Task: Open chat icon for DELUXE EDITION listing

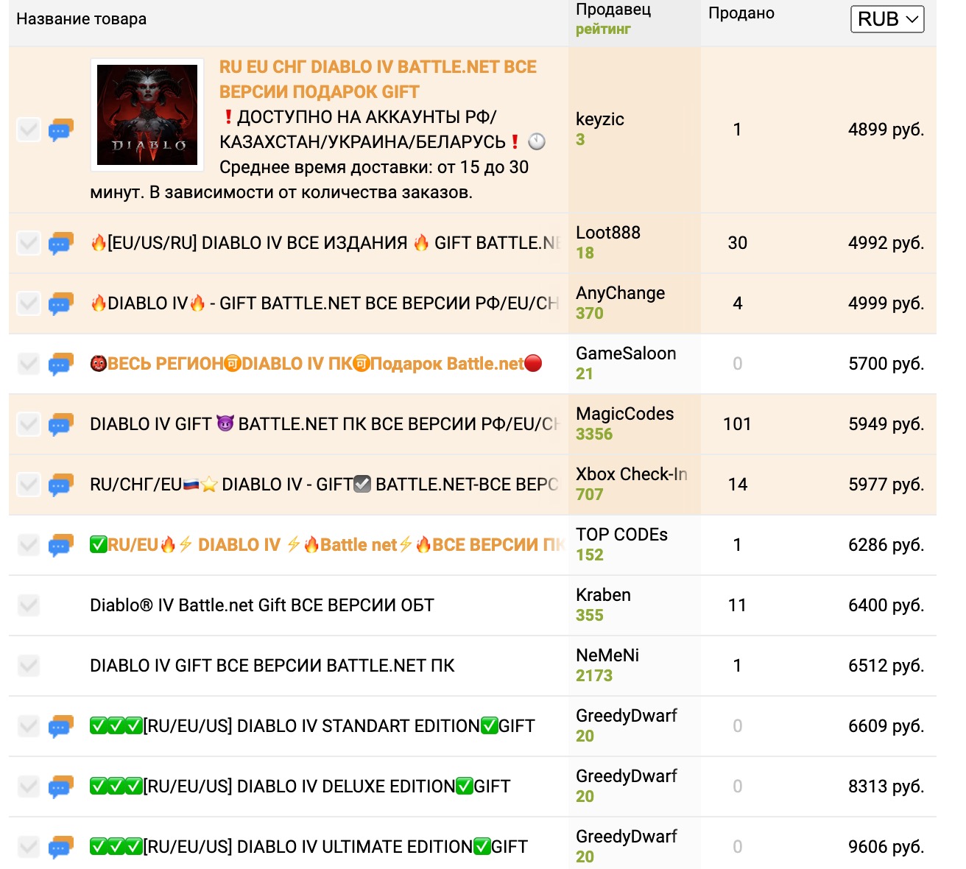Action: 61,787
